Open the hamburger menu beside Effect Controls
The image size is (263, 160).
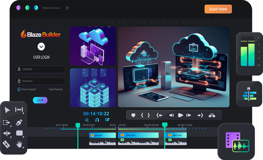pyautogui.click(x=67, y=8)
